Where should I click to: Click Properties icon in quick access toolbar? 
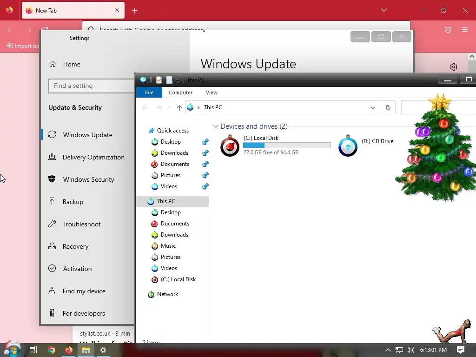(x=159, y=80)
